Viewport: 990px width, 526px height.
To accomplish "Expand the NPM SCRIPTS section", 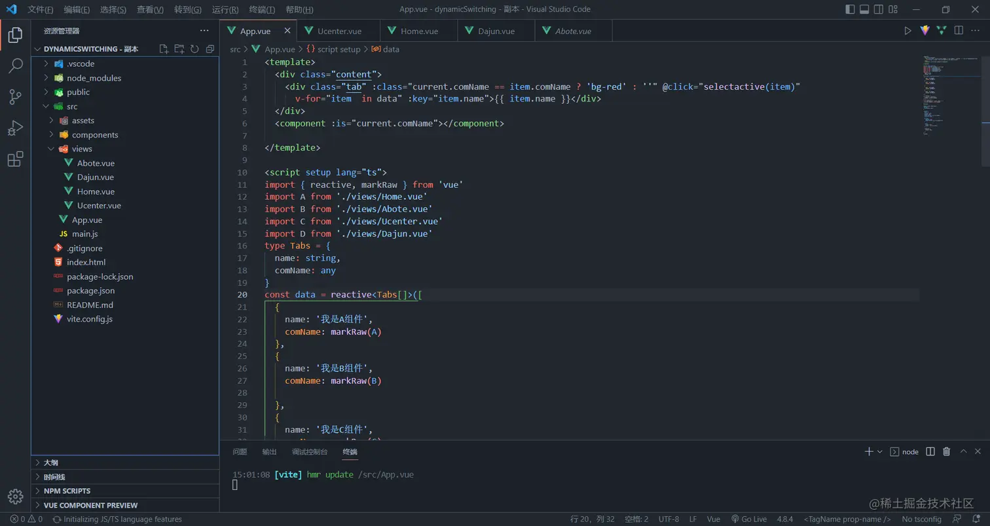I will tap(124, 491).
